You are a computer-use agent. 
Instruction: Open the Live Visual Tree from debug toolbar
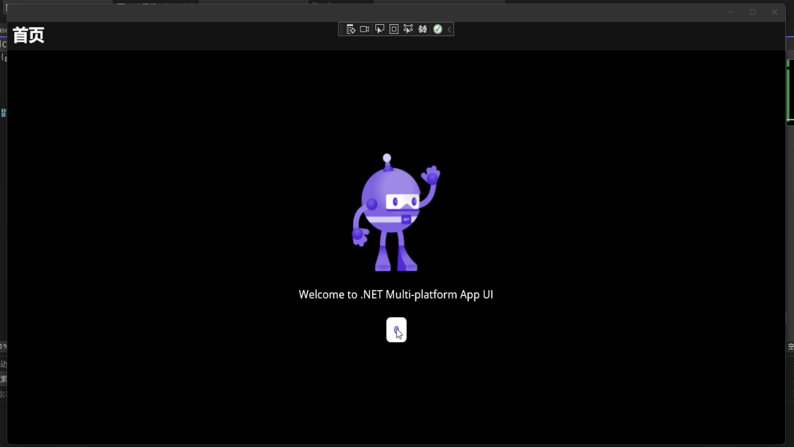tap(350, 29)
